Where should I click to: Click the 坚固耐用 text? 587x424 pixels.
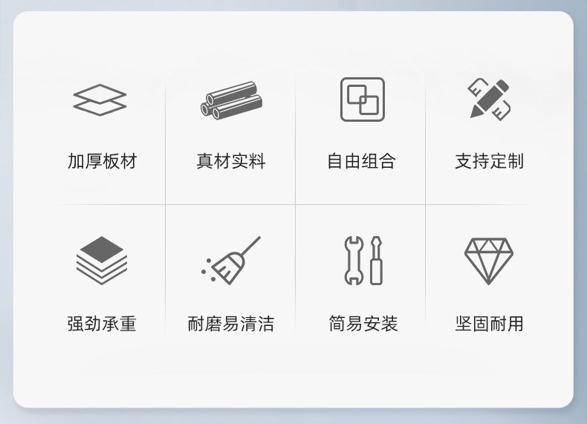tap(490, 324)
